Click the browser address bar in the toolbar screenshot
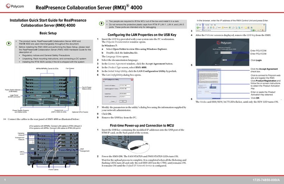 click(226, 30)
